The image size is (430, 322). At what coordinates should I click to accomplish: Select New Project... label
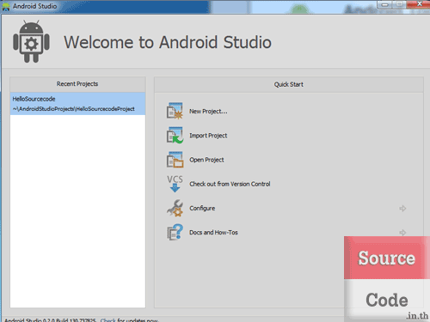[x=208, y=112]
